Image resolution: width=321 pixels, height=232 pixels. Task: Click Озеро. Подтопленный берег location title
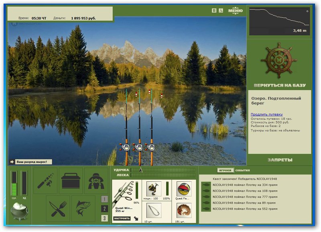[x=276, y=101]
